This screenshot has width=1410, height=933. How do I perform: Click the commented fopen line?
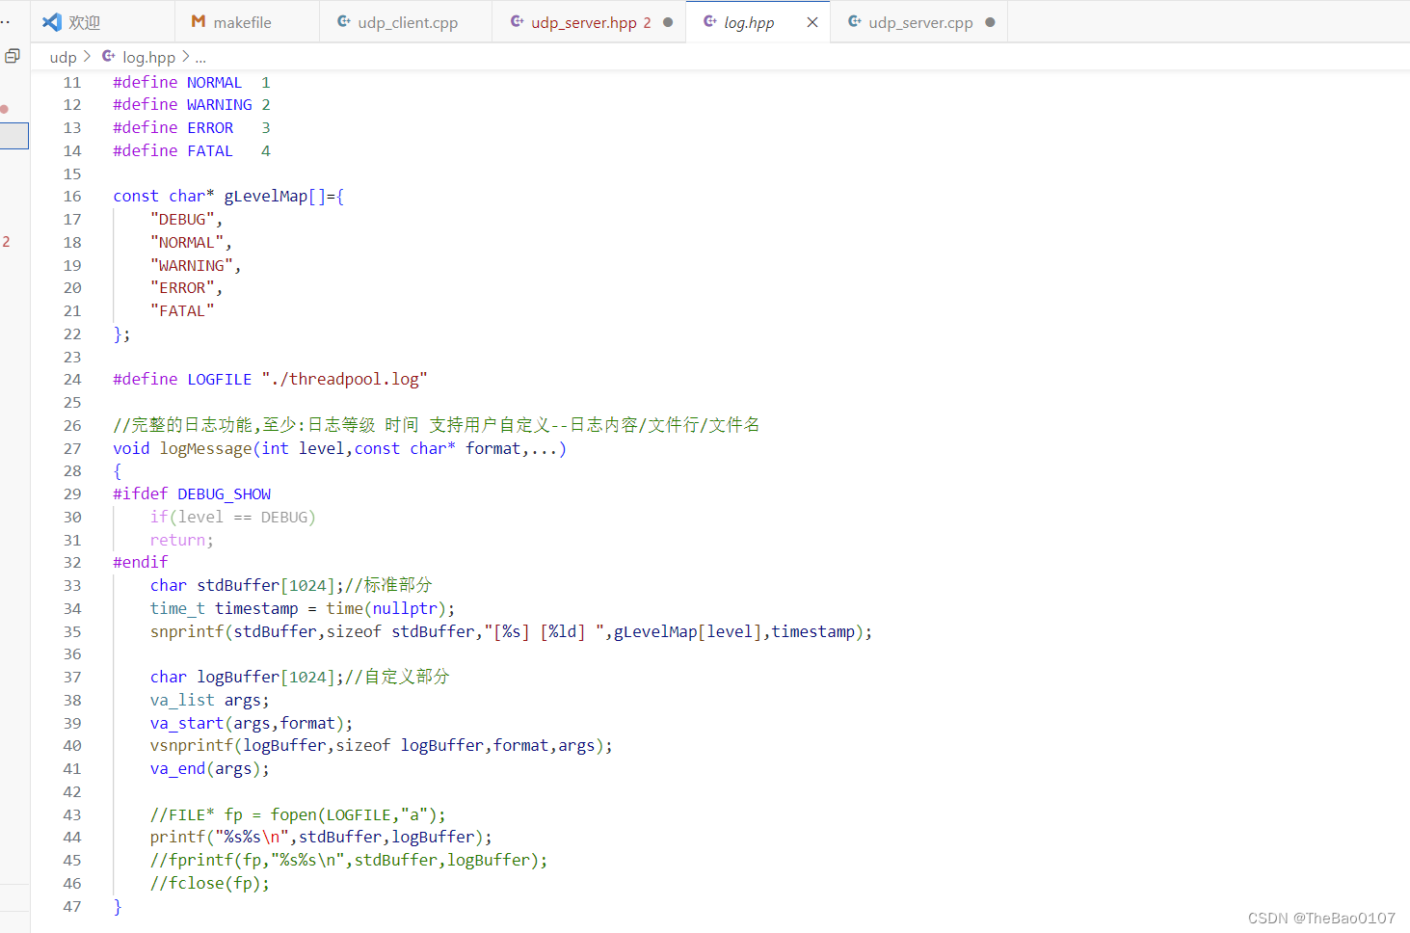[x=298, y=815]
